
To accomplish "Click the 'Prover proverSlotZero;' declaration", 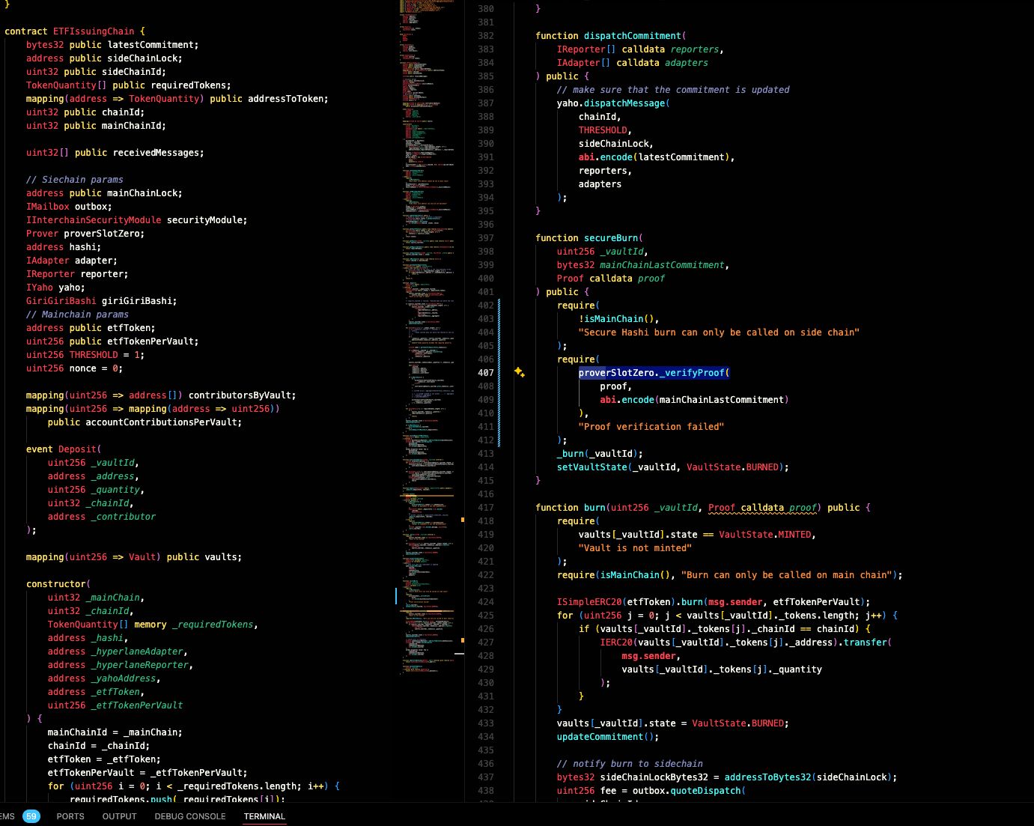I will click(85, 234).
